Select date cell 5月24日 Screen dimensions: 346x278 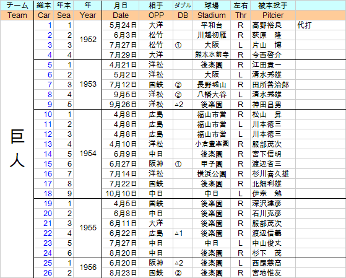(121, 25)
